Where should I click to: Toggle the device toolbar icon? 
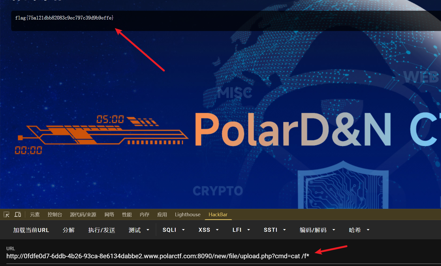pyautogui.click(x=18, y=214)
